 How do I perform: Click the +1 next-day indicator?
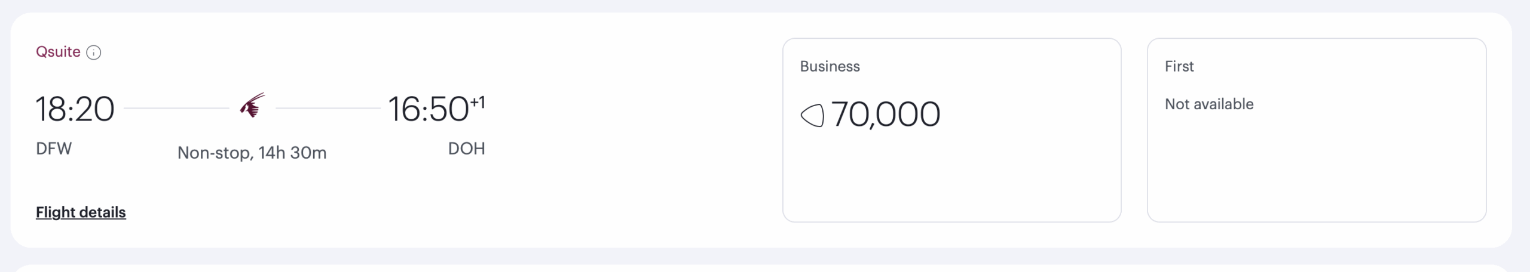[478, 102]
